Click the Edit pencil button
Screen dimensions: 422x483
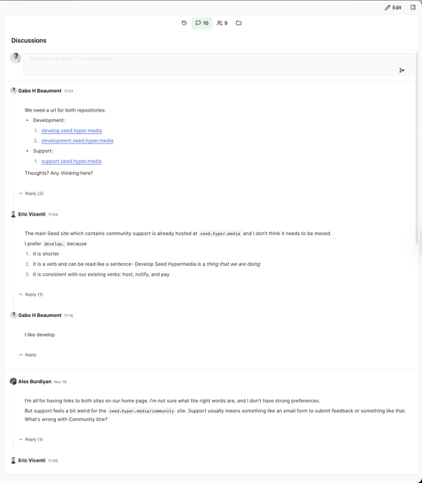[393, 8]
